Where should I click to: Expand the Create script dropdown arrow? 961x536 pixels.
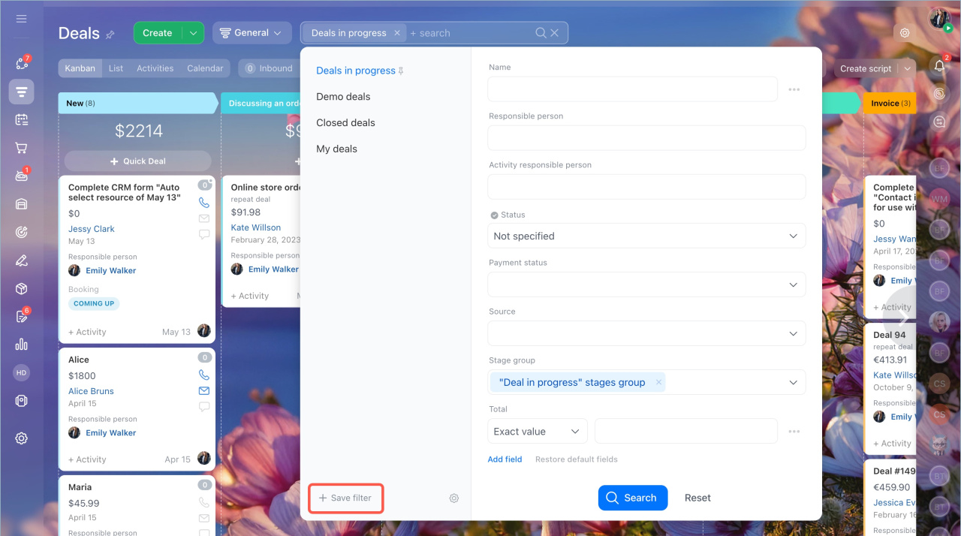[908, 68]
